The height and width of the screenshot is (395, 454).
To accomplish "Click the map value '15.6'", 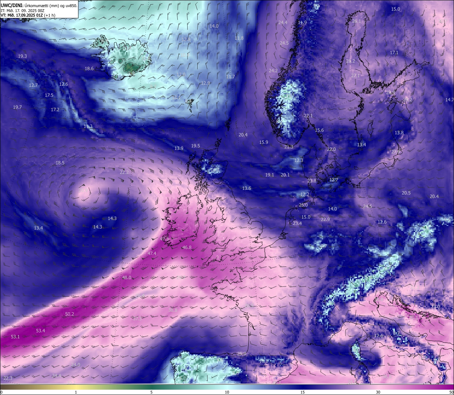I will 319,130.
